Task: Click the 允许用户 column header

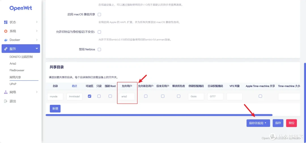Action: coord(127,86)
